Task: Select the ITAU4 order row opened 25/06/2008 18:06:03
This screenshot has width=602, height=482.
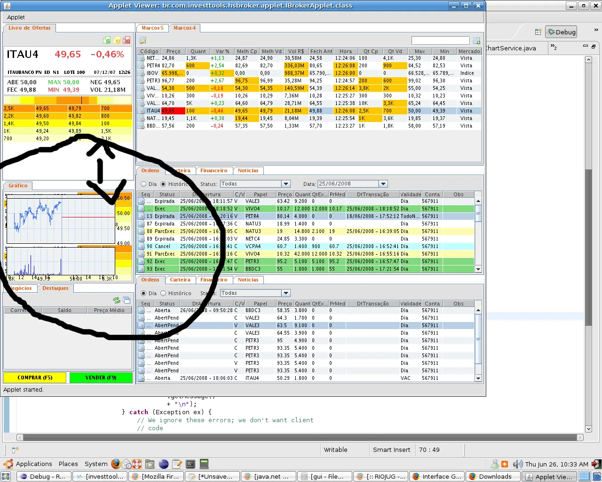Action: coord(306,378)
